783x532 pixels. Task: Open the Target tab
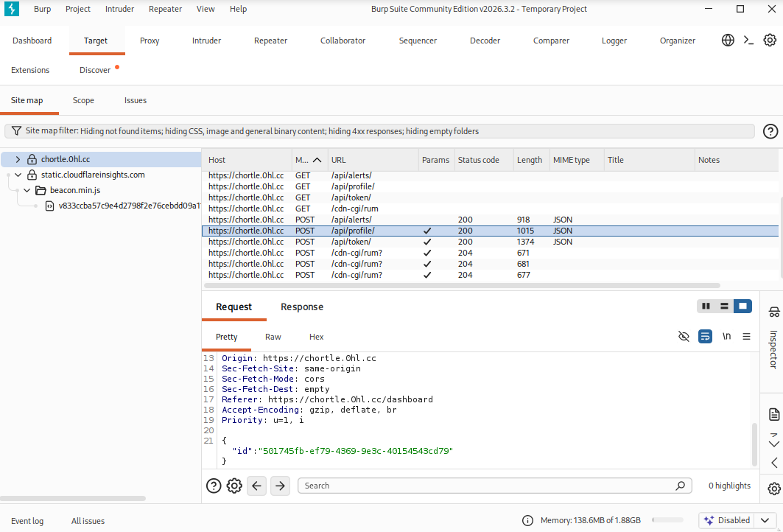(x=96, y=41)
